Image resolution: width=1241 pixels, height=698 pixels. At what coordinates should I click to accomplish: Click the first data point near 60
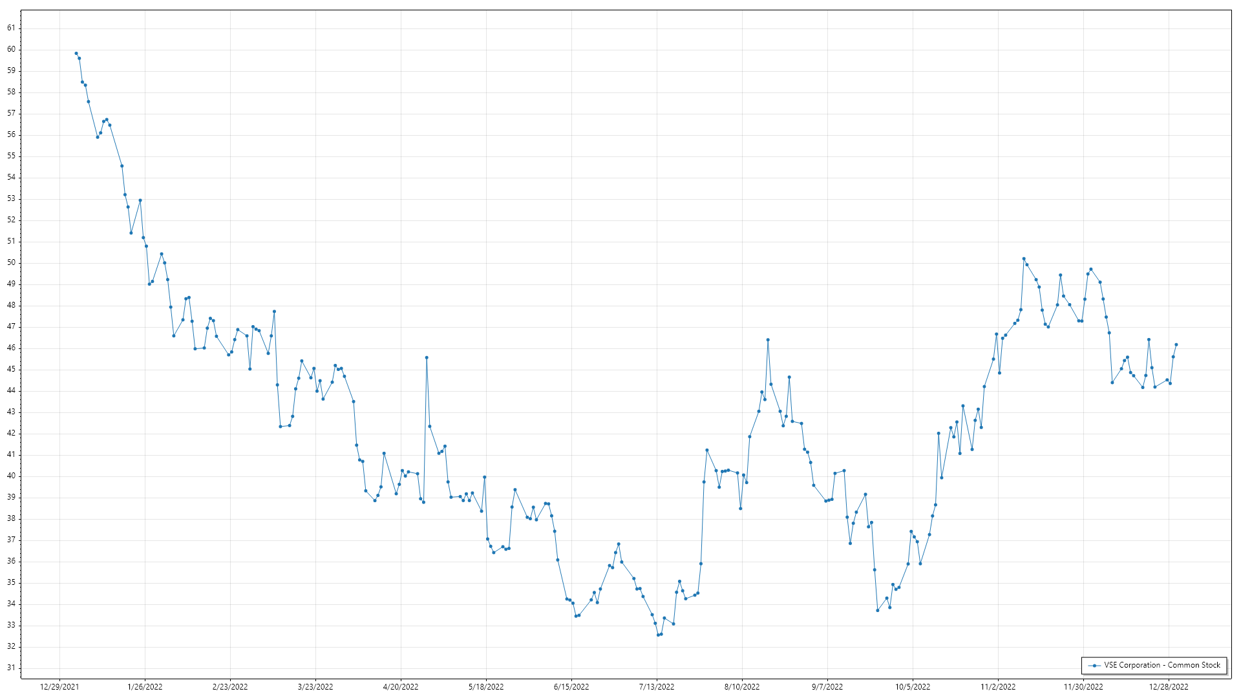coord(76,54)
